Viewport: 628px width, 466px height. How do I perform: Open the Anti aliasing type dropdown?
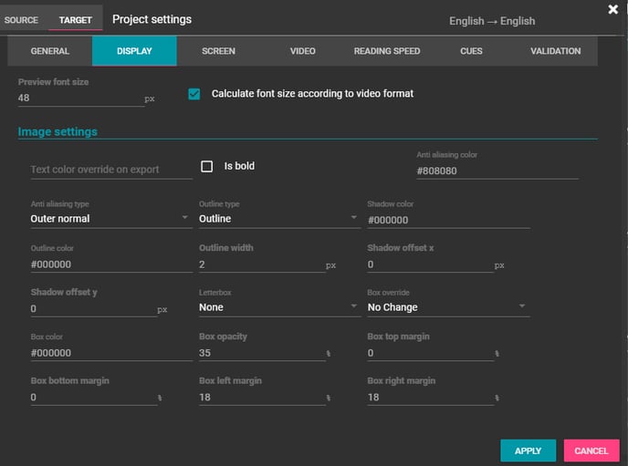tap(110, 219)
